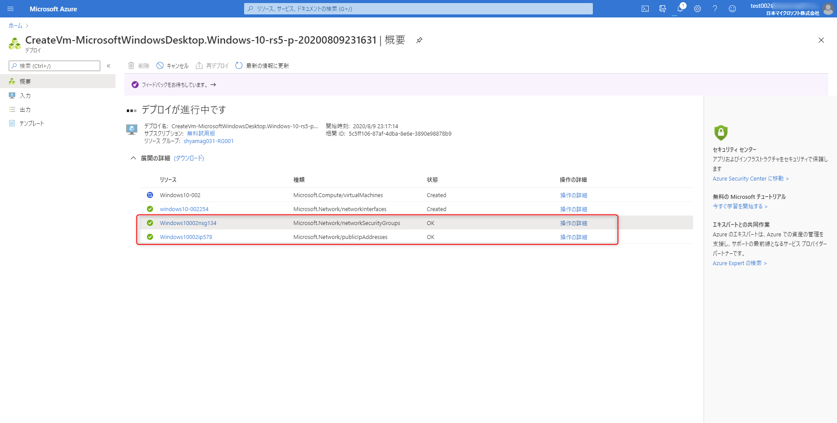This screenshot has width=837, height=423.
Task: Click the Microsoft.Compute/virtualMachines type cell
Action: [338, 195]
